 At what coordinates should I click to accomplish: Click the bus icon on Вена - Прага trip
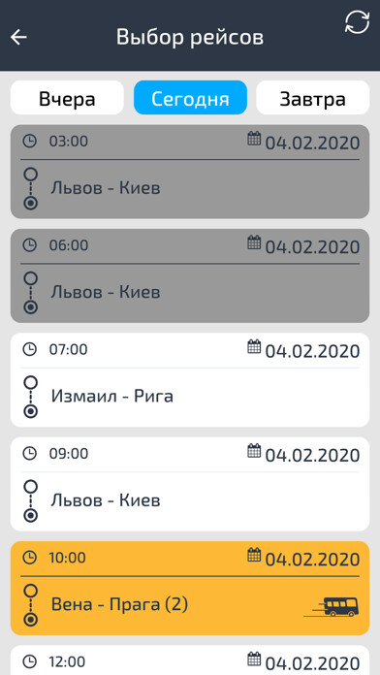pos(331,607)
